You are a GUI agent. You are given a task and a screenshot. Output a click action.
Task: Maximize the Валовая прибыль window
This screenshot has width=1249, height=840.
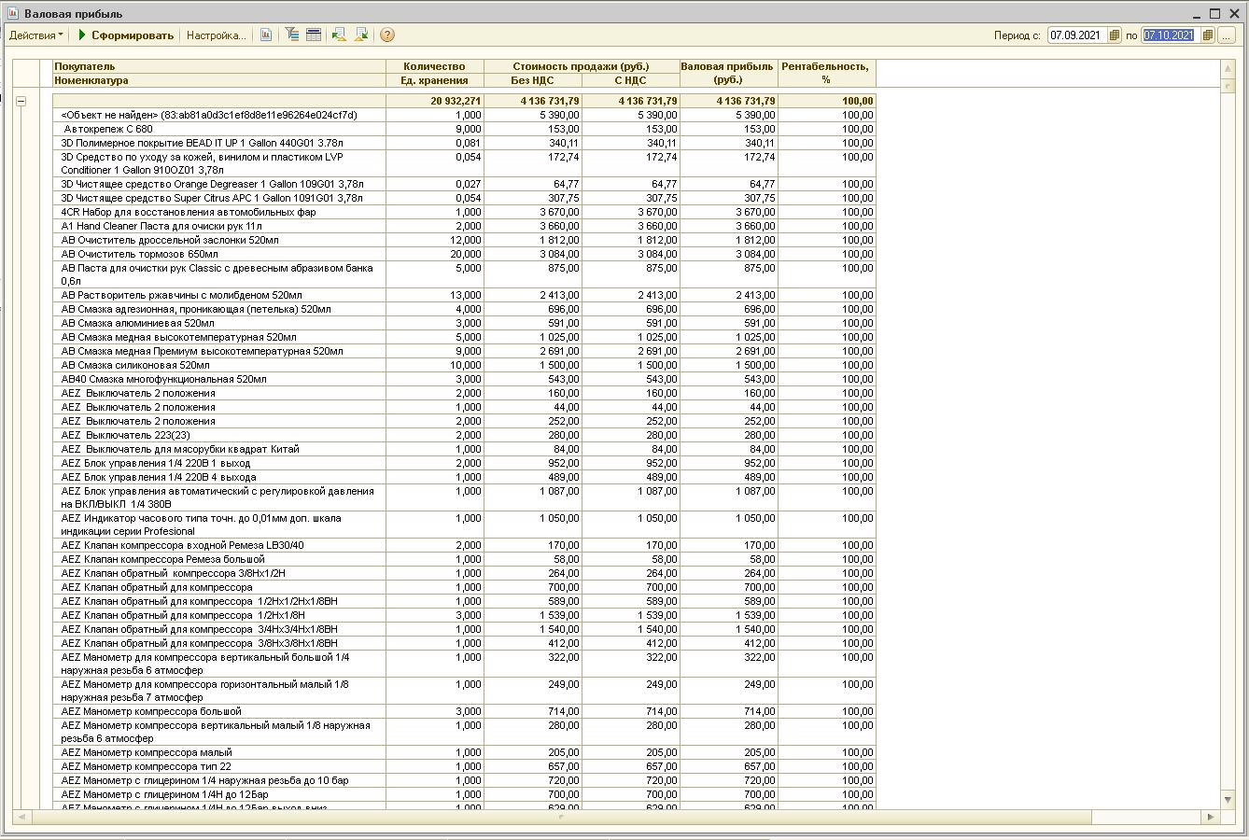click(x=1214, y=13)
